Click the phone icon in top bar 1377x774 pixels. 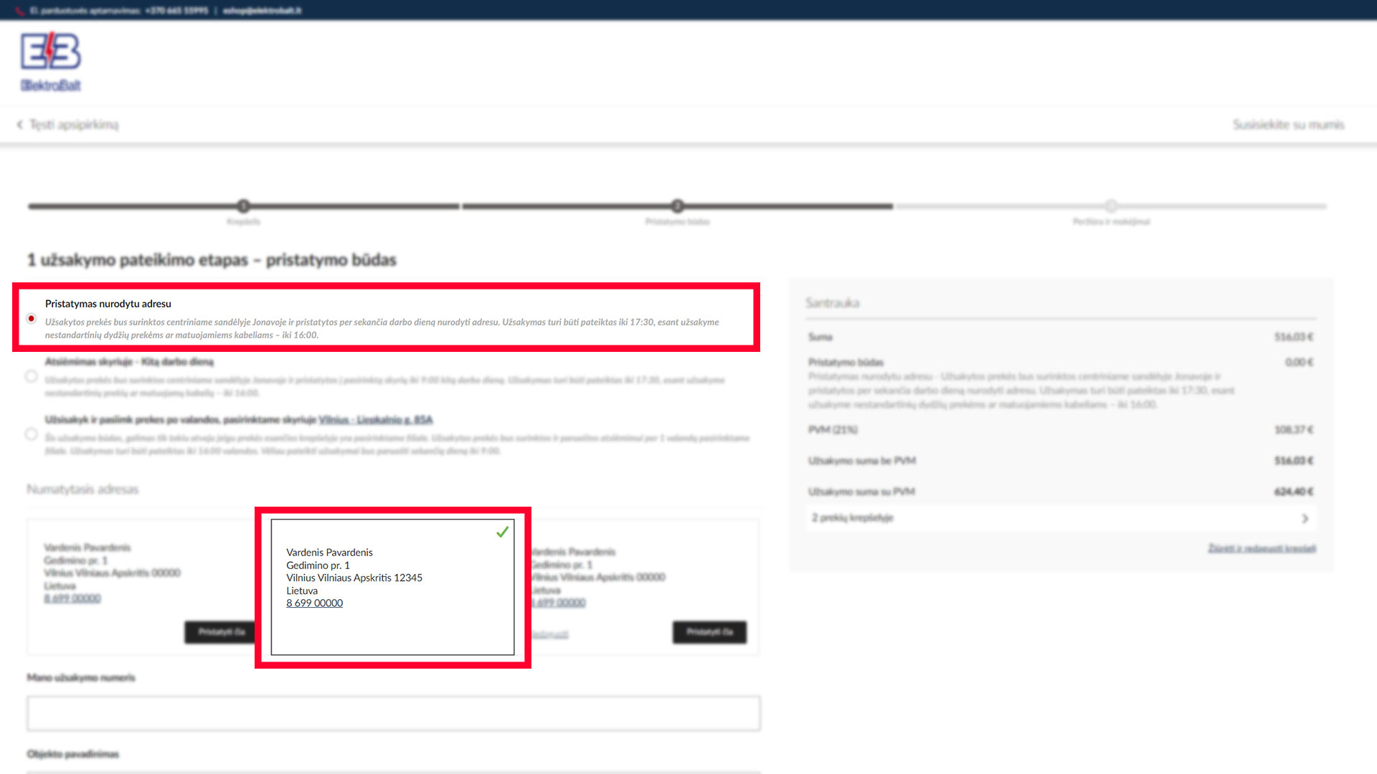20,11
